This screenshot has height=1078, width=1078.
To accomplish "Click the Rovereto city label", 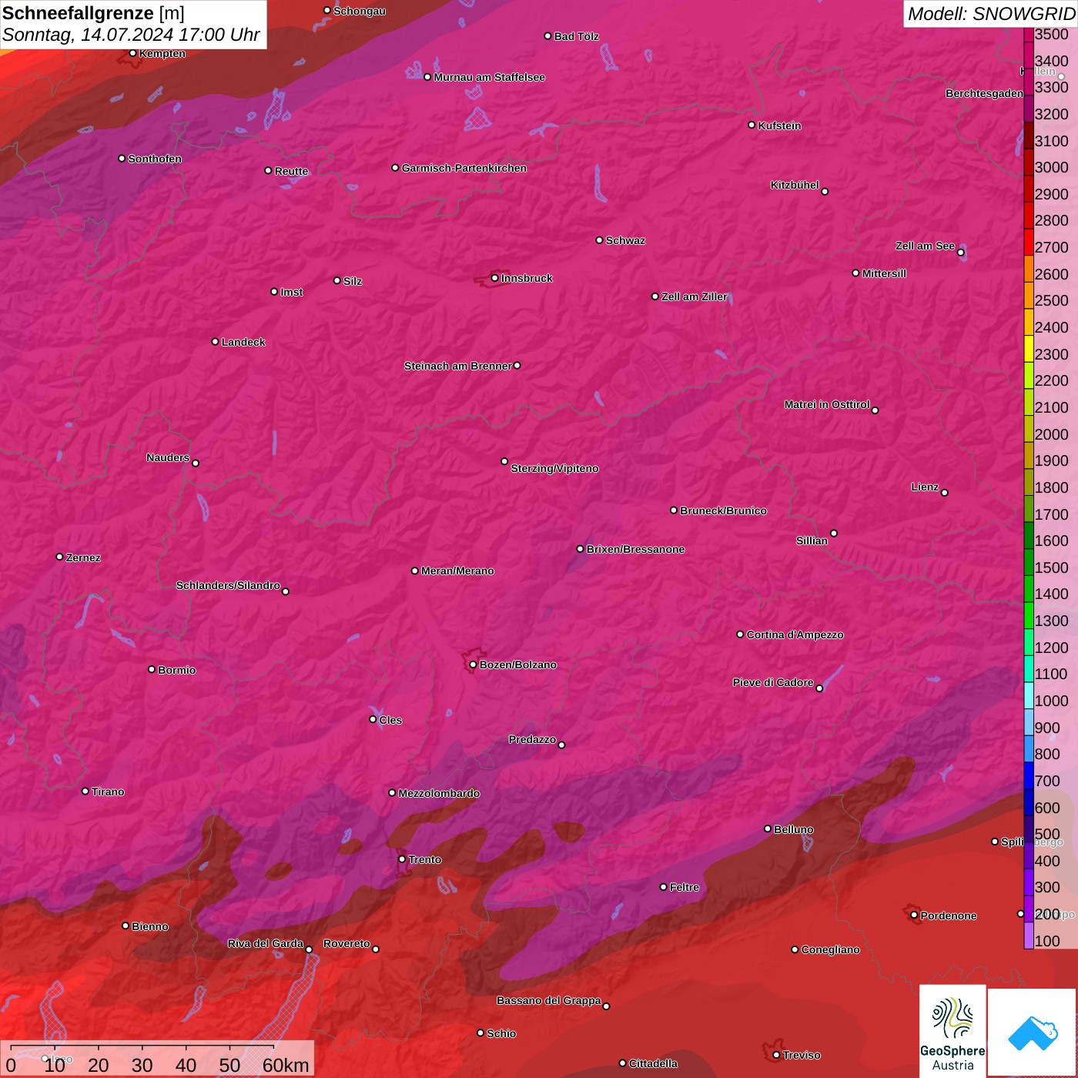I will pyautogui.click(x=346, y=943).
